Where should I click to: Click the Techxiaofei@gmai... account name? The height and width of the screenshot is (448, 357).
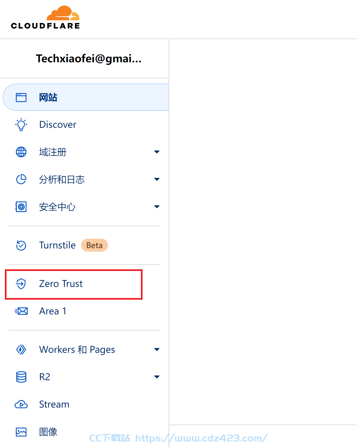89,59
